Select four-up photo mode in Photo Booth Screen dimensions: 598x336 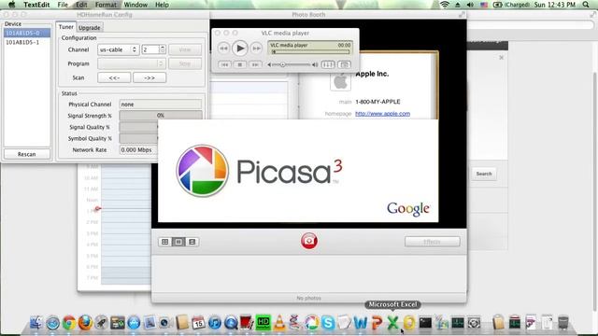click(164, 242)
